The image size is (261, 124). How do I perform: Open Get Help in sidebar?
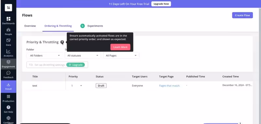coord(8,109)
